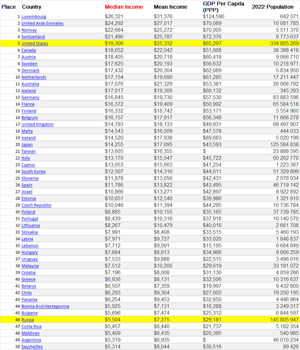Viewport: 300px width, 350px height.
Task: Open the United Kingdom link
Action: (37, 124)
